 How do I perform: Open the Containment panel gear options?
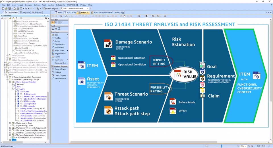click(46, 18)
